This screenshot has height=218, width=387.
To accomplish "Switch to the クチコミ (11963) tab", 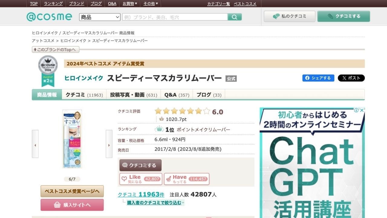I will click(84, 95).
